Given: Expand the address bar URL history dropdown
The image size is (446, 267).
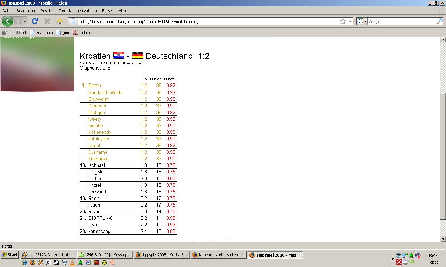Looking at the screenshot, I should click(x=350, y=21).
